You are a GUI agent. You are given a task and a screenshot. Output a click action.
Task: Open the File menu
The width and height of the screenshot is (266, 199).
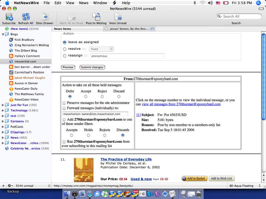[x=47, y=3]
